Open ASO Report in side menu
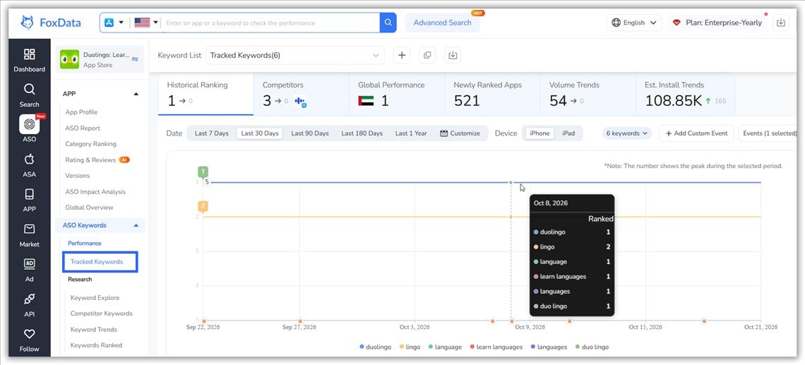Viewport: 805px width, 365px height. click(83, 128)
